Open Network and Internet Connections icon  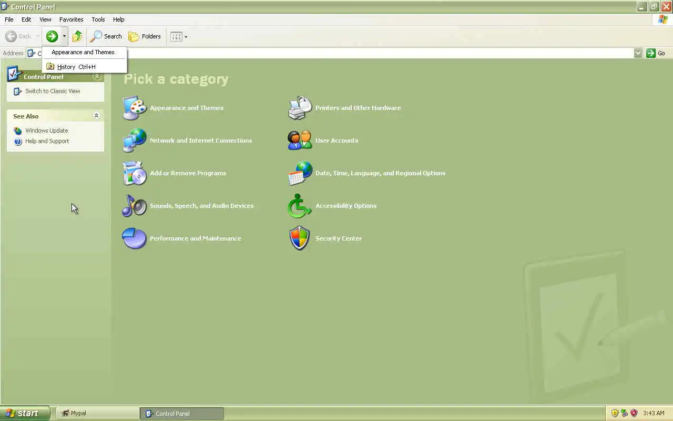tap(135, 141)
